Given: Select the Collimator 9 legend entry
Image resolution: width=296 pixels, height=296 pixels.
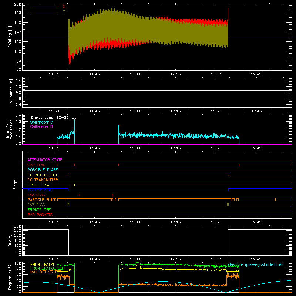Looking at the screenshot, I should coord(41,127).
